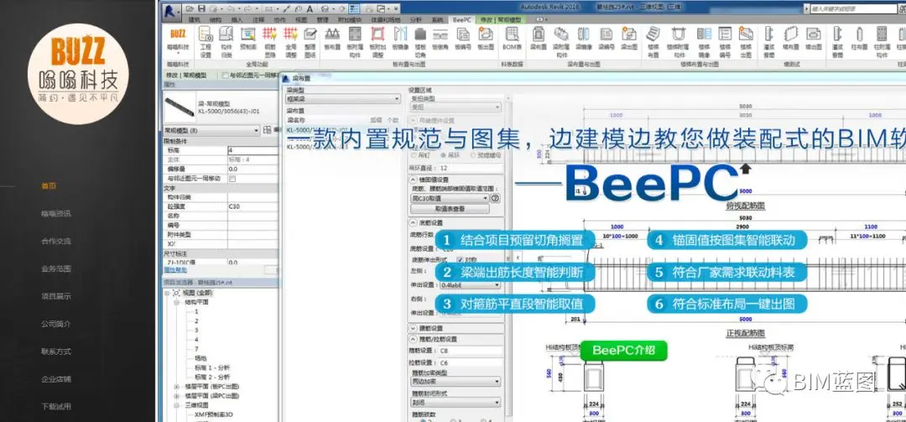Image resolution: width=906 pixels, height=422 pixels.
Task: Open the 箍筋加密类型 dropdown
Action: [x=456, y=382]
